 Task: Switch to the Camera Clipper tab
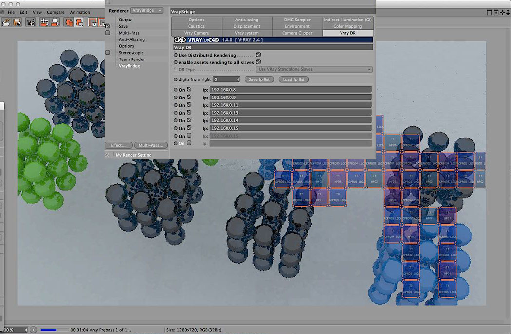point(298,33)
